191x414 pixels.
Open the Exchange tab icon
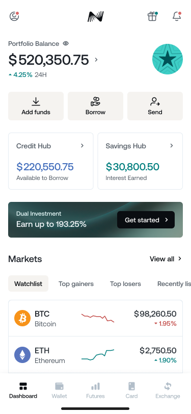168,386
